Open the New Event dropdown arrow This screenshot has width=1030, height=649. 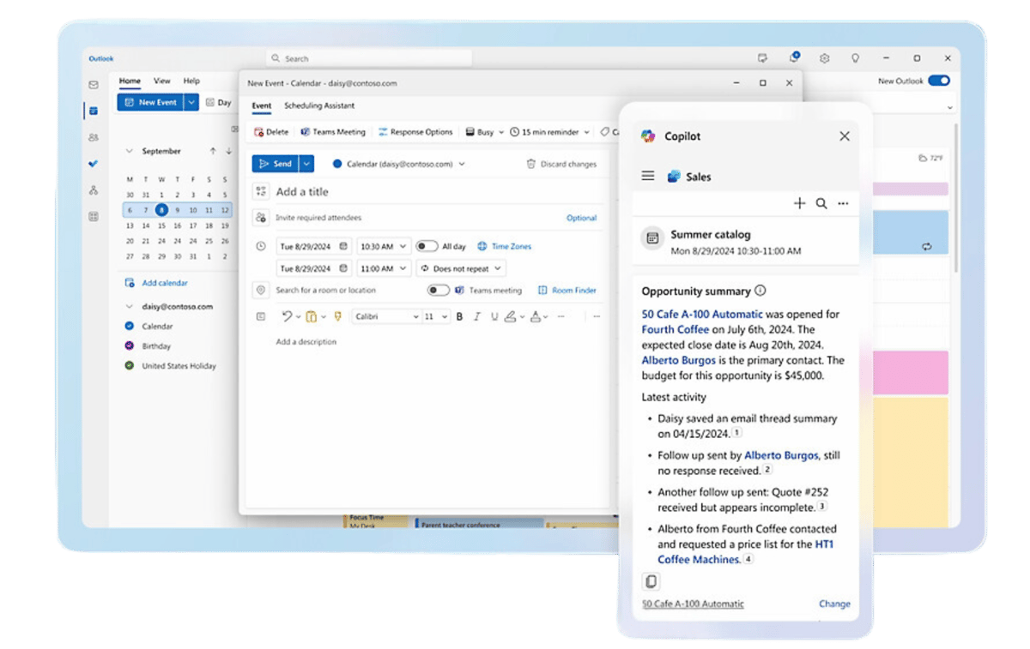191,102
